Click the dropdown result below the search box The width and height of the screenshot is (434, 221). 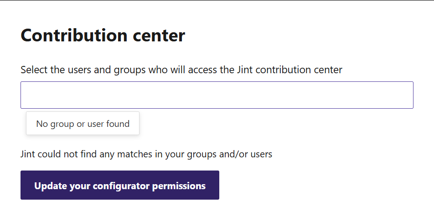tap(83, 124)
